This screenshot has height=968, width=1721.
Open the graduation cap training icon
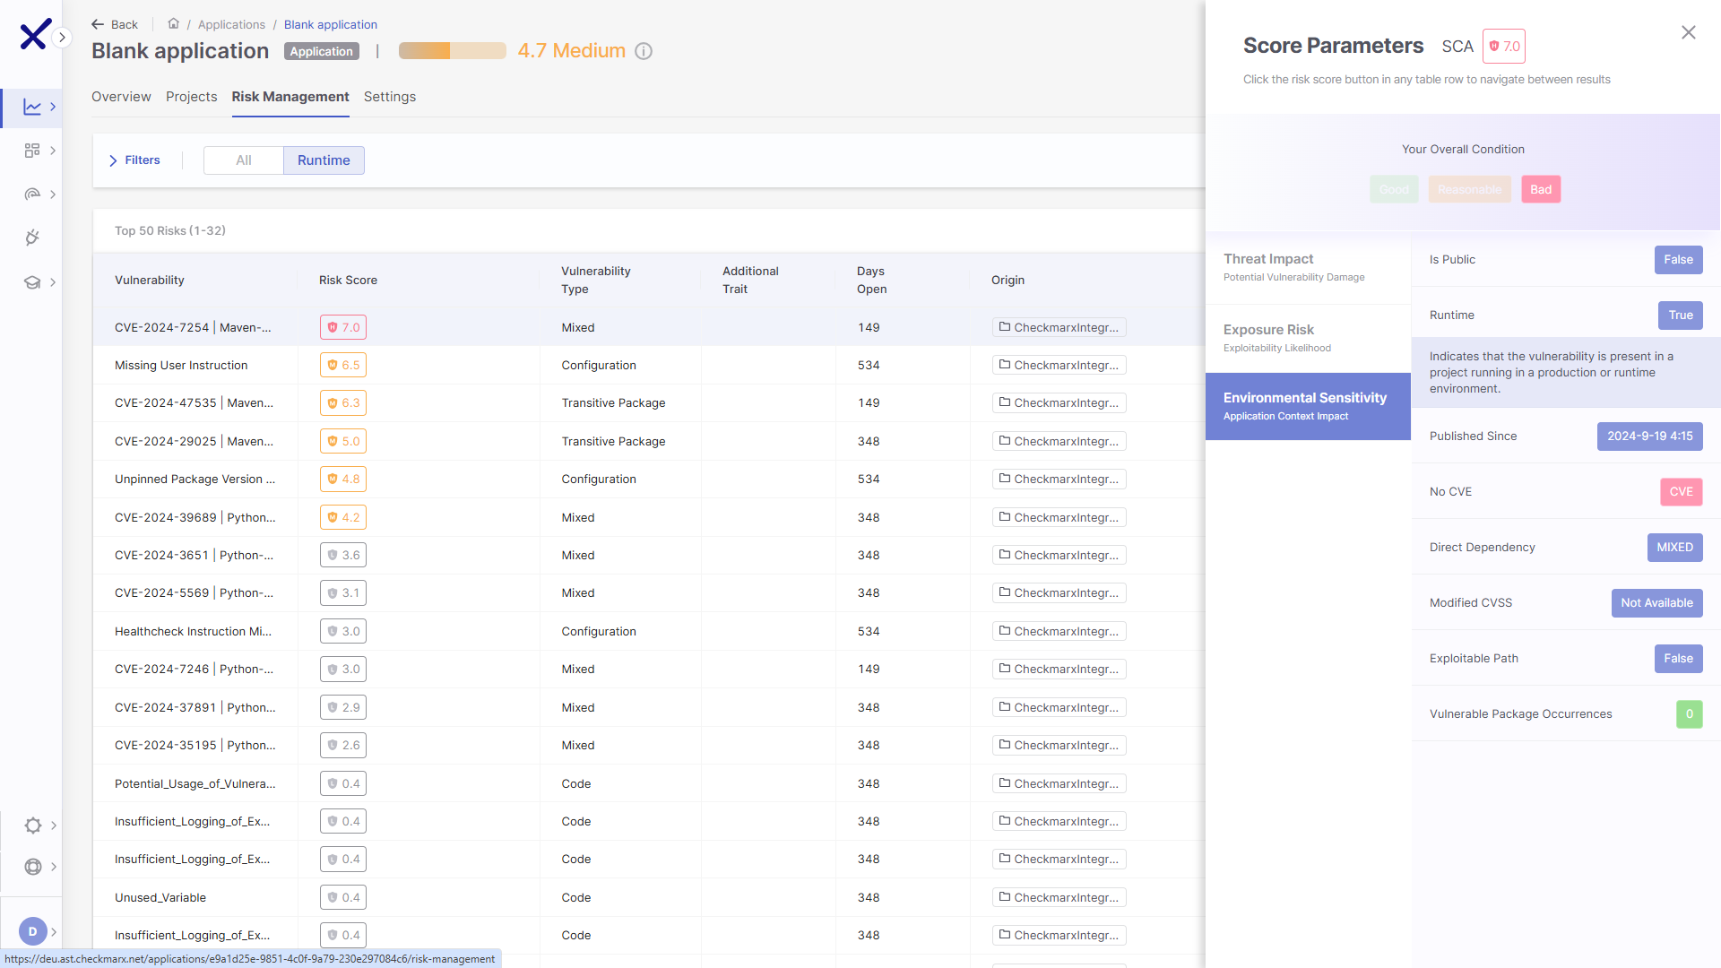pyautogui.click(x=32, y=282)
